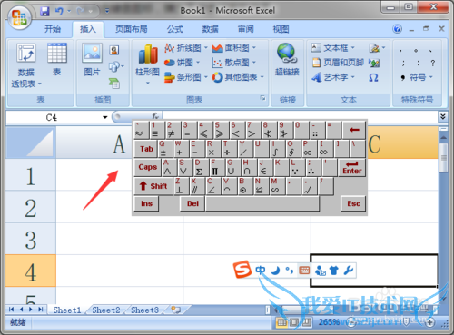Switch to Page Break Preview view

307,322
